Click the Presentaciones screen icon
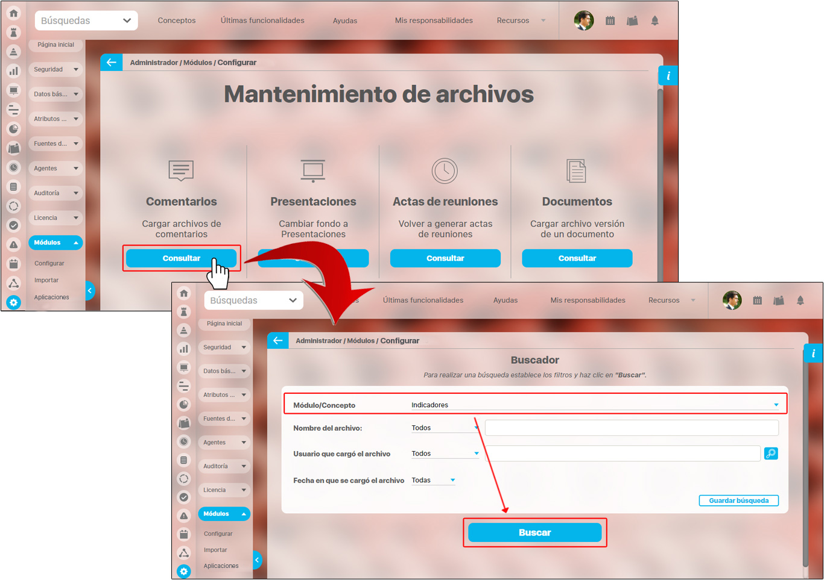The width and height of the screenshot is (824, 580). pos(313,170)
